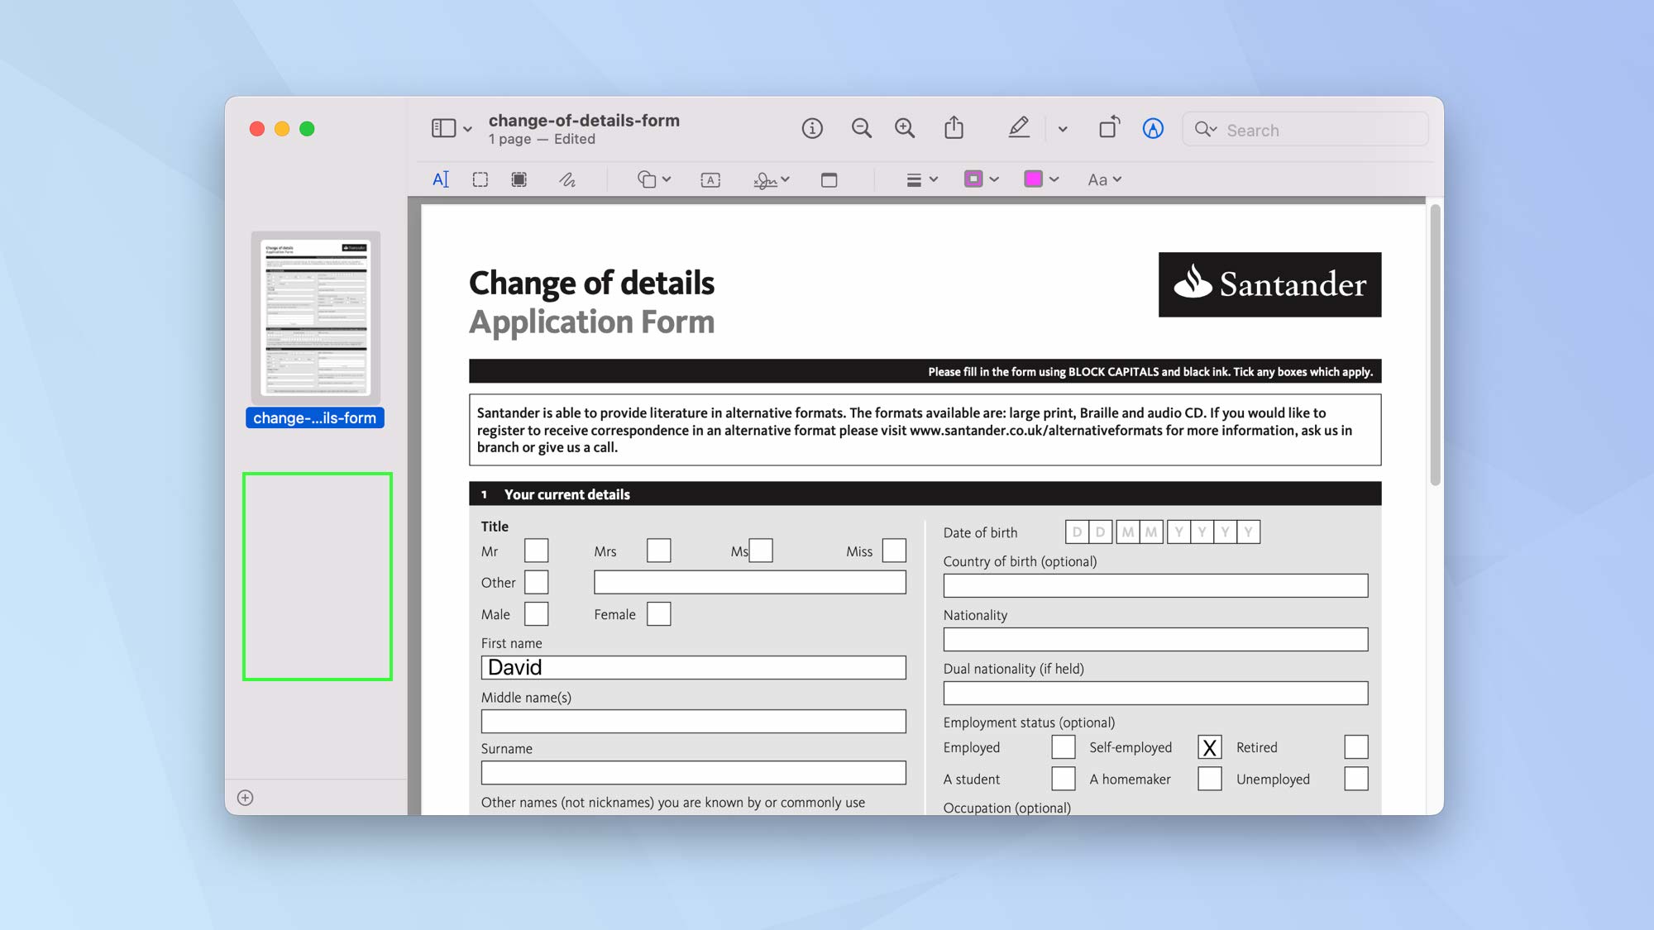Viewport: 1654px width, 930px height.
Task: Check the Female checkbox
Action: (x=658, y=613)
